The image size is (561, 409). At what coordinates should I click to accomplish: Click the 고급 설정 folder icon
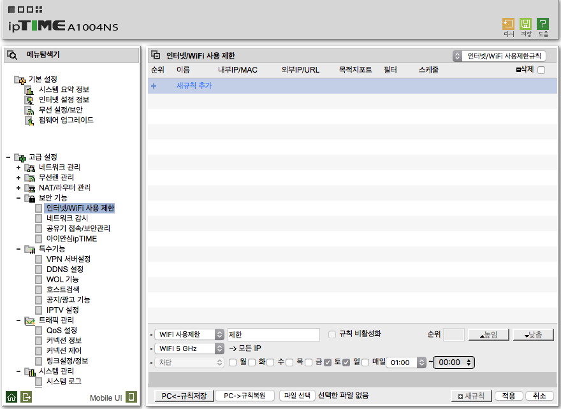[x=20, y=157]
